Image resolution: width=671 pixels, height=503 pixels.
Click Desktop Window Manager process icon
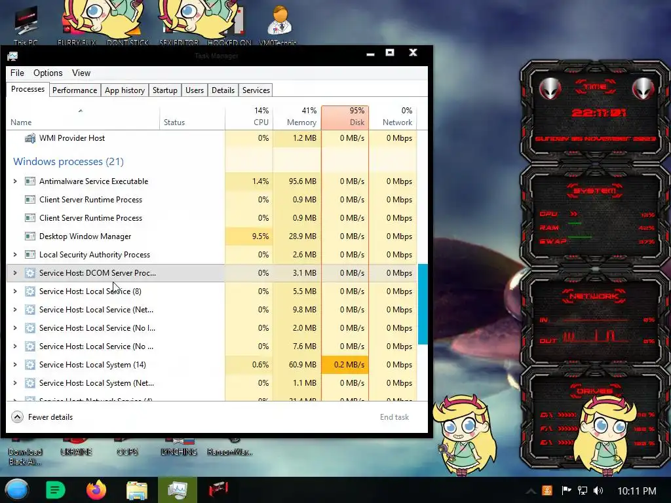click(30, 236)
